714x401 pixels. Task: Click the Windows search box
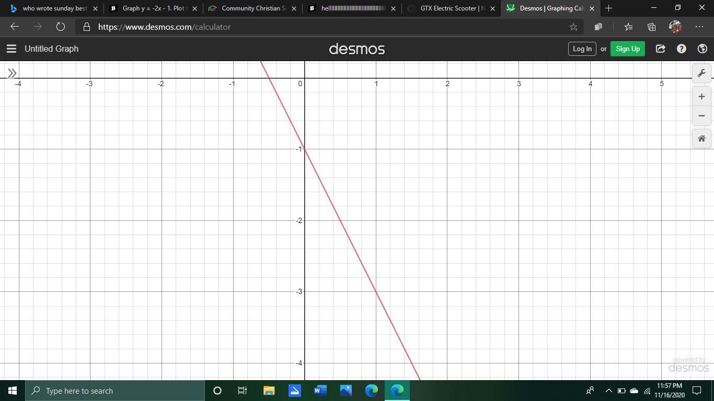pyautogui.click(x=115, y=391)
